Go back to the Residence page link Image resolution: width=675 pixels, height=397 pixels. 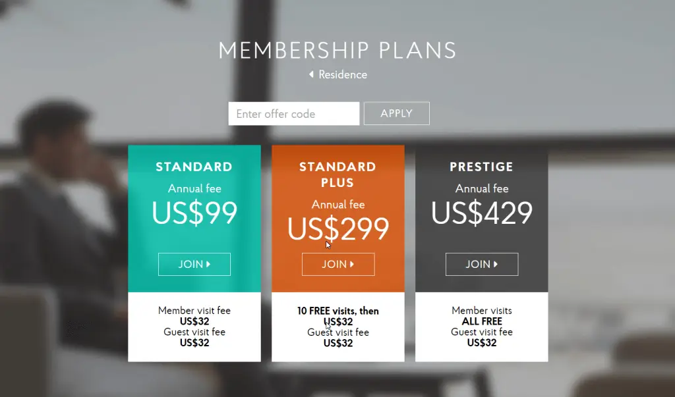click(x=342, y=75)
